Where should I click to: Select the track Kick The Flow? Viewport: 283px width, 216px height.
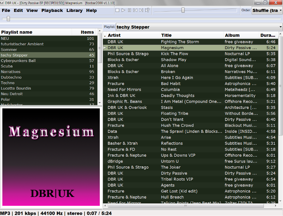click(x=190, y=53)
